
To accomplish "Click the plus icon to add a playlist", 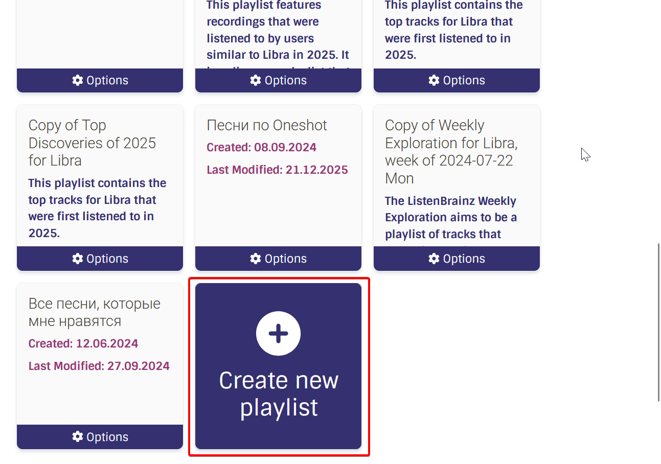I will (x=278, y=334).
